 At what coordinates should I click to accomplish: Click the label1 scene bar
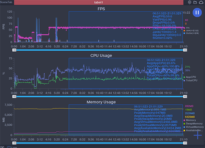pyautogui.click(x=98, y=2)
